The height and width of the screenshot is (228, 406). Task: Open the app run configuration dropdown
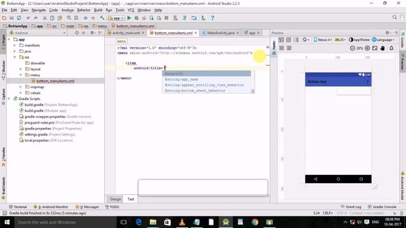coord(116,18)
